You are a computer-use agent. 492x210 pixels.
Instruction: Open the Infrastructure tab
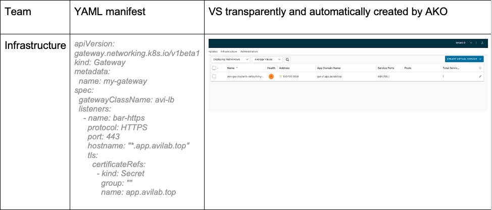coord(229,51)
